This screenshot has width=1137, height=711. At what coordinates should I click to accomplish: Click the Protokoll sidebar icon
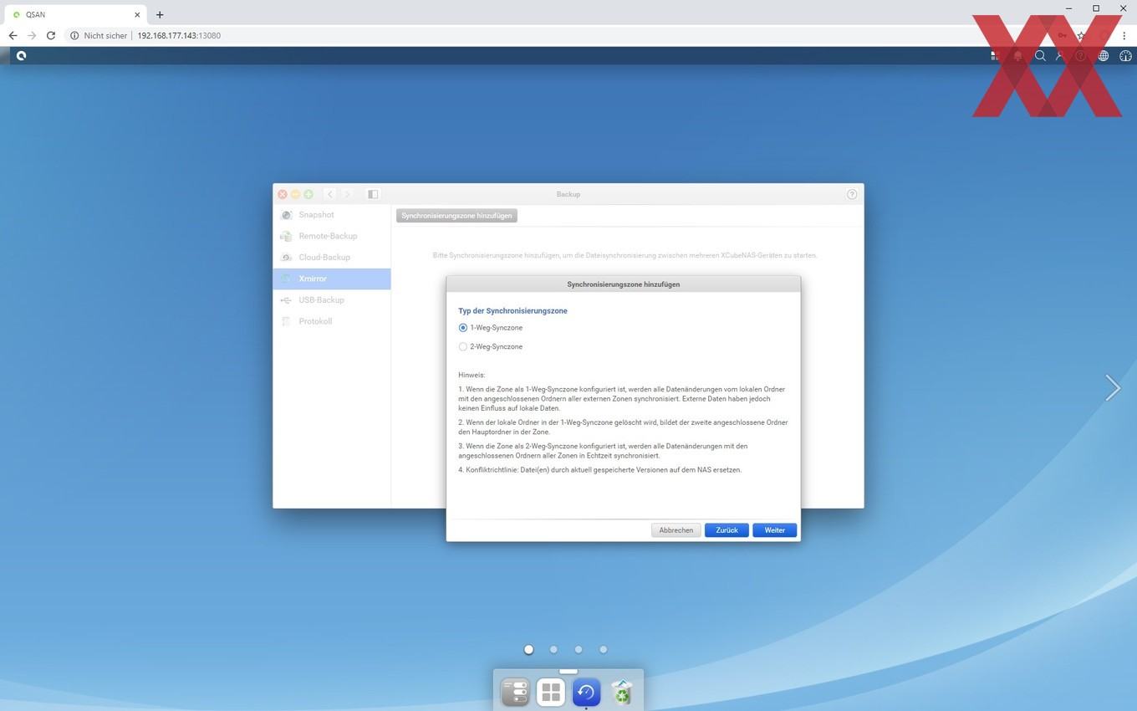click(286, 321)
